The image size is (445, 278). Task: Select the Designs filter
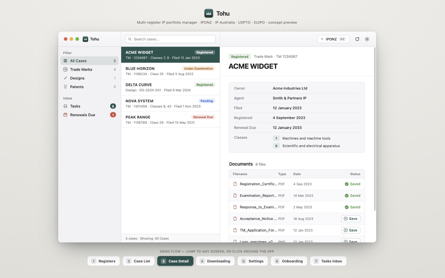point(89,78)
